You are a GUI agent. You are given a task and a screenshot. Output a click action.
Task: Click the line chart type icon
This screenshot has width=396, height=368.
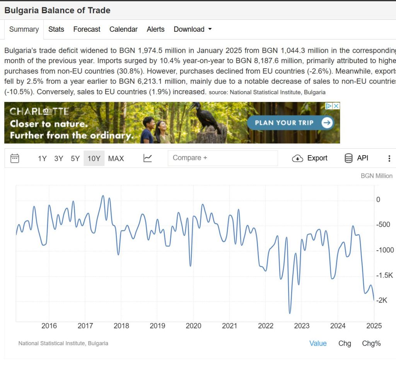(148, 158)
